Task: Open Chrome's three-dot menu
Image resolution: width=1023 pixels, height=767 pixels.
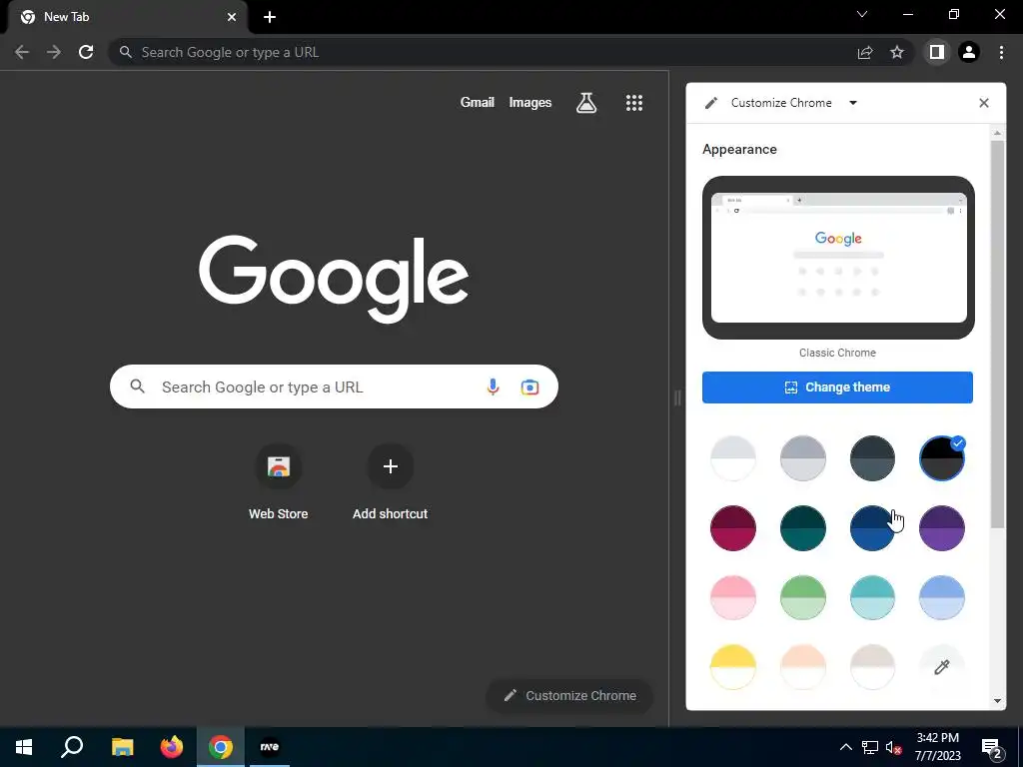Action: click(x=1001, y=52)
